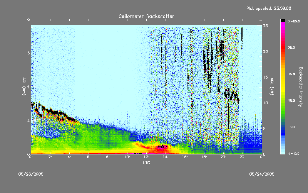Viewport: 308px width, 193px height.
Task: Click the black top segment of colorbar
Action: [283, 20]
